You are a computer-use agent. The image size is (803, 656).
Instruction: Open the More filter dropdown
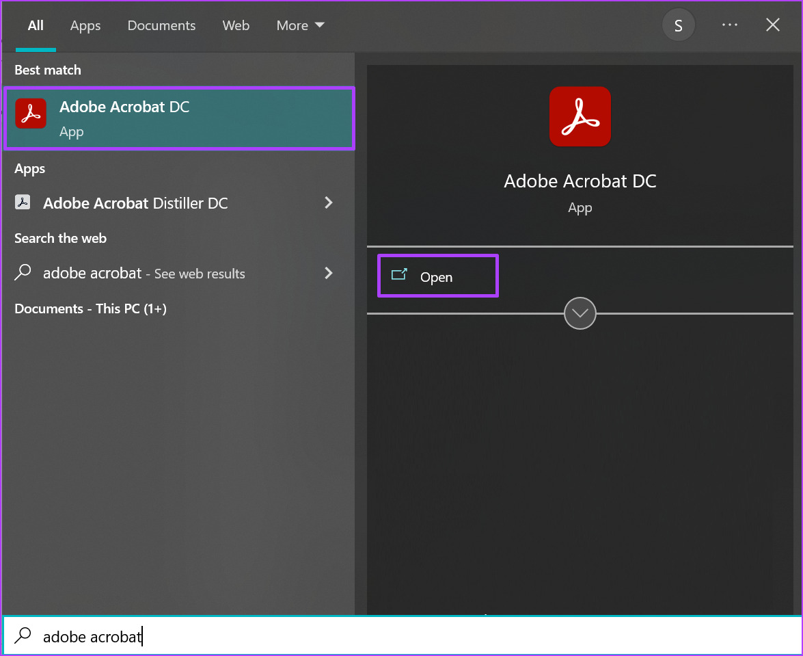(x=299, y=25)
